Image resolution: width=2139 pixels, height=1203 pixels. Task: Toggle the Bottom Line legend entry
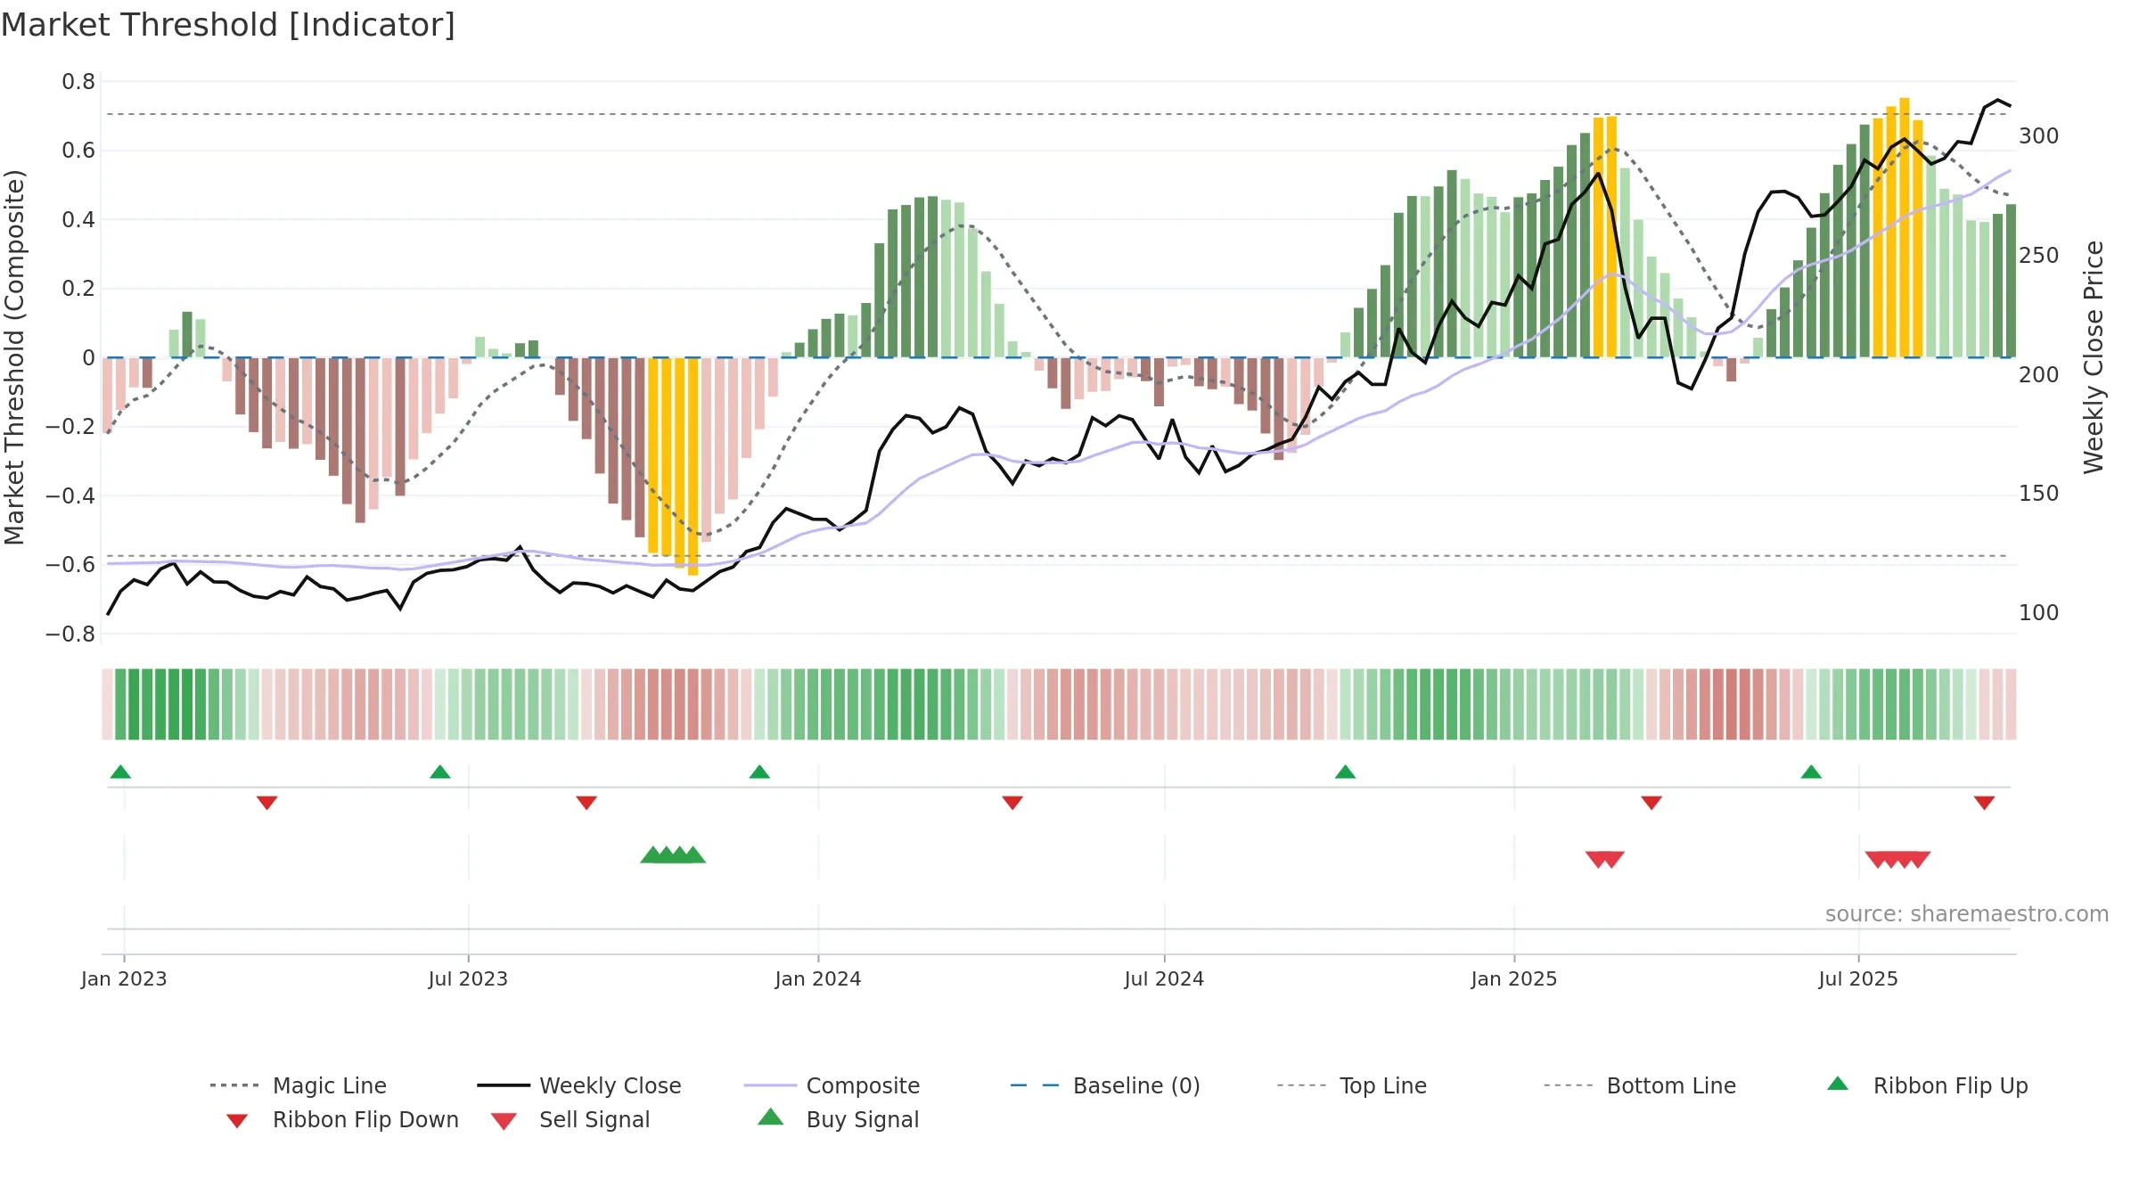click(1640, 1085)
